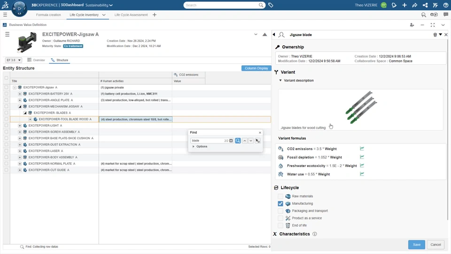Image resolution: width=451 pixels, height=254 pixels.
Task: Add a new dashboard tab
Action: [x=155, y=15]
